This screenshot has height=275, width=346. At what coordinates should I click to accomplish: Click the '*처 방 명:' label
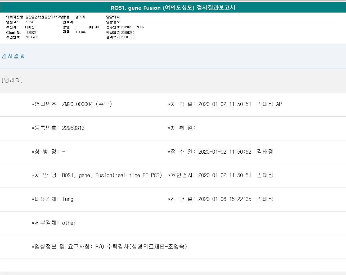46,175
